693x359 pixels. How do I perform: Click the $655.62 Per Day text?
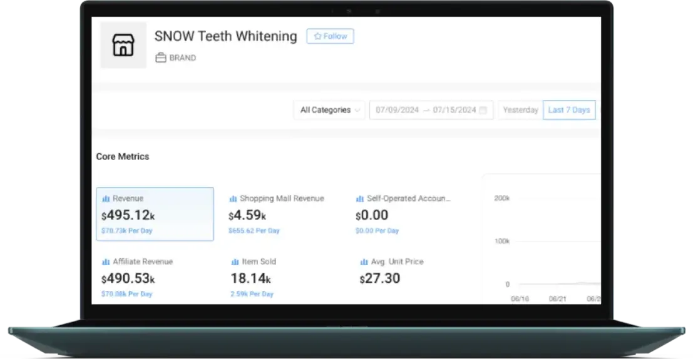(x=254, y=231)
